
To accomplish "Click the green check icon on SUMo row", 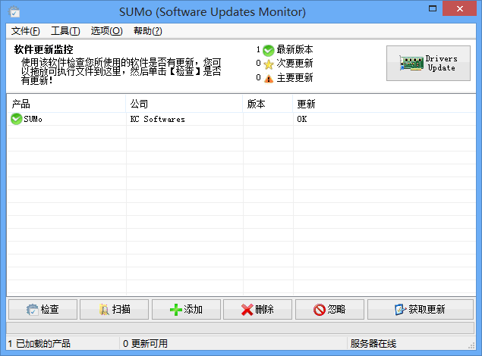I will click(16, 119).
